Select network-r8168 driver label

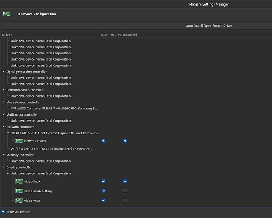(35, 141)
